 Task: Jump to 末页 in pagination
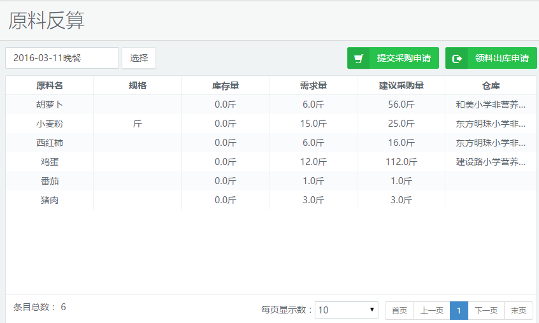tap(519, 310)
